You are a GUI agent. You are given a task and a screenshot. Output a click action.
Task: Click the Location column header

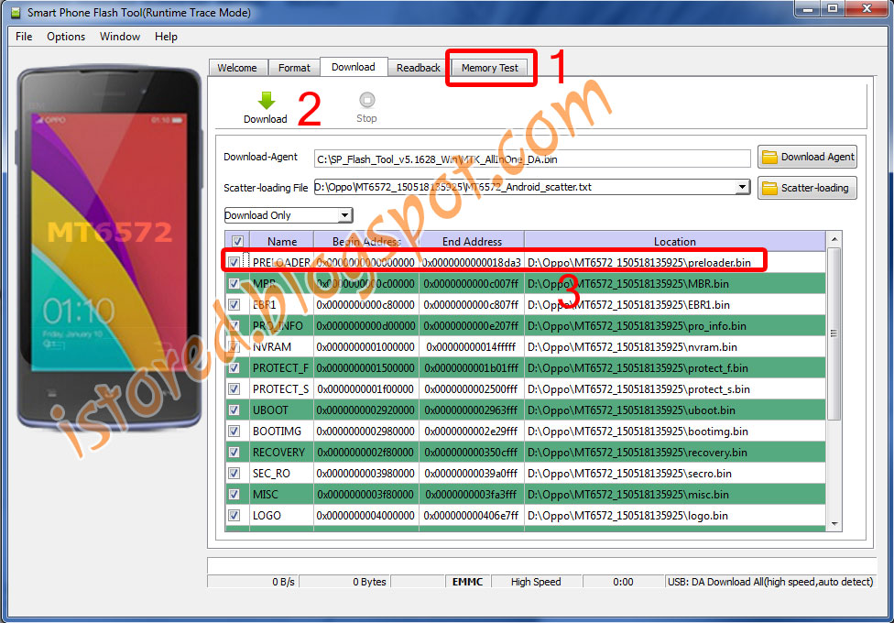click(675, 241)
